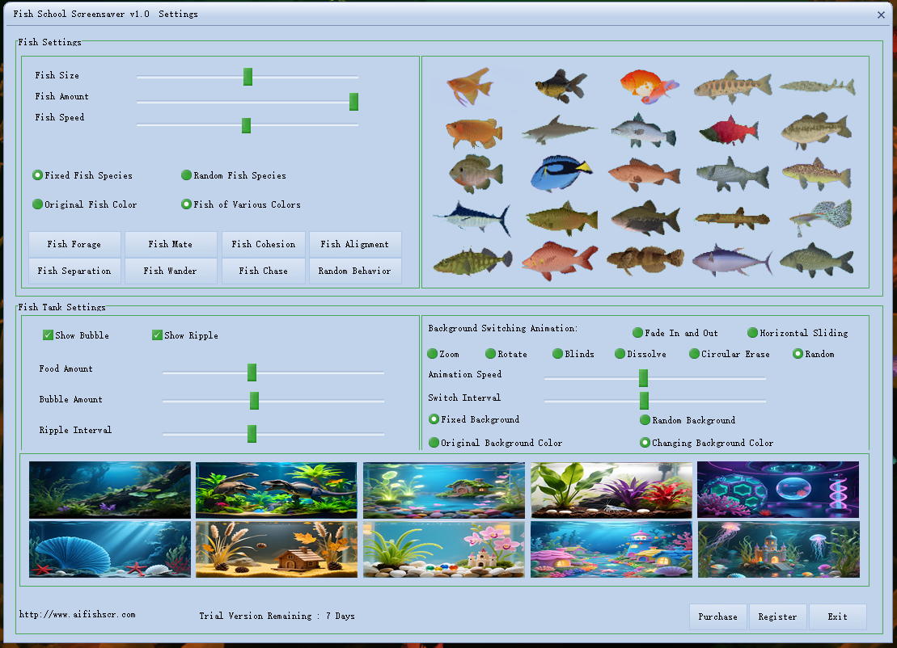Select Fish of Various Colors option
This screenshot has height=648, width=897.
tap(186, 204)
